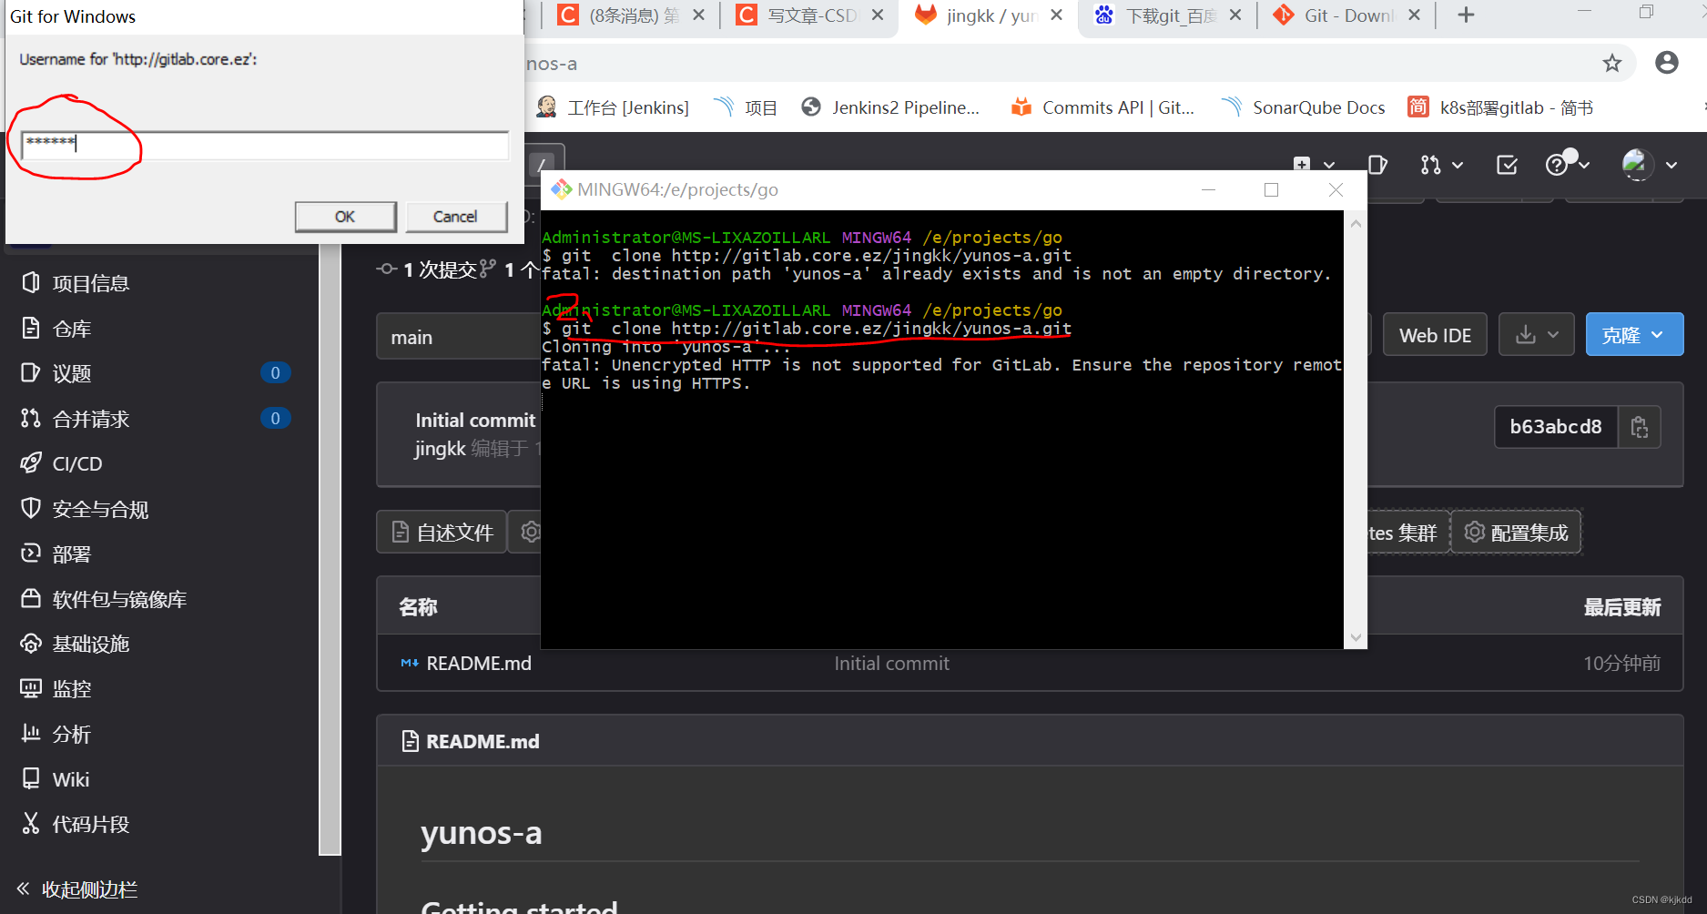1707x914 pixels.
Task: Click the README.md preview header
Action: tap(483, 741)
